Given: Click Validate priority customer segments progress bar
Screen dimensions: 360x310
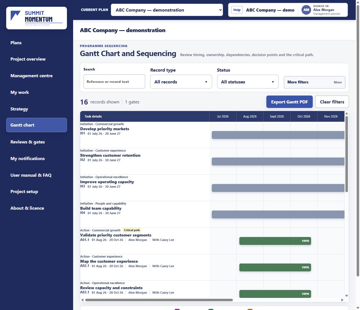Looking at the screenshot, I should pos(275,241).
